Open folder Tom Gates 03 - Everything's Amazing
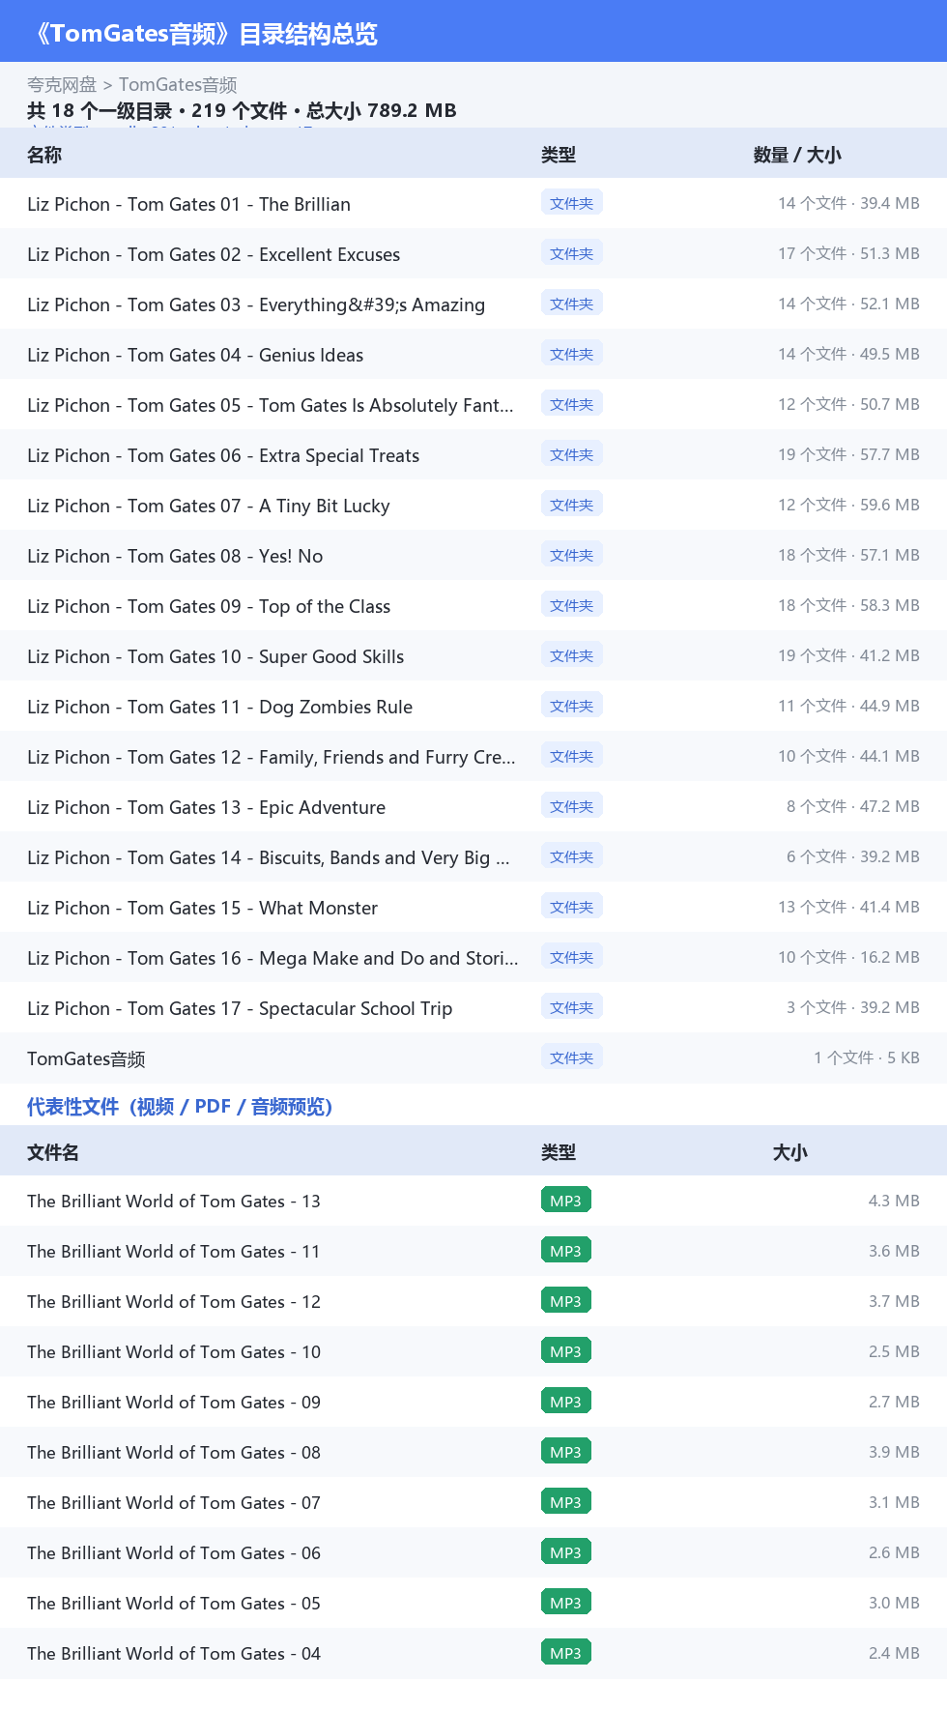 (x=473, y=304)
